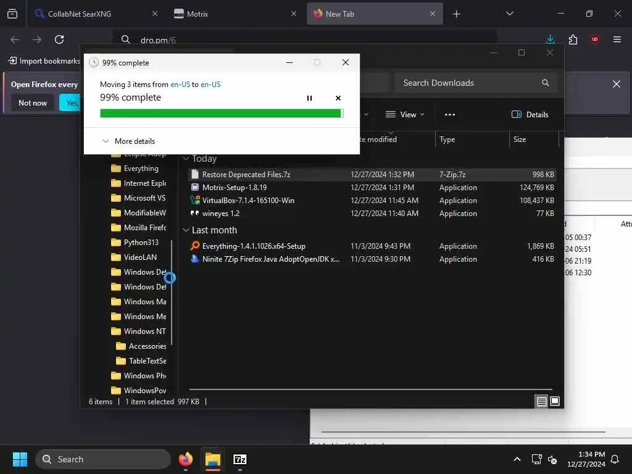Sort by Date modified column
Image resolution: width=632 pixels, height=474 pixels.
[x=377, y=139]
